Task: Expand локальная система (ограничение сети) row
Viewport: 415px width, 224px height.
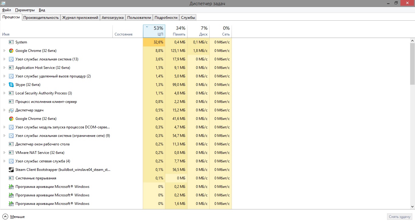Action: click(4, 136)
